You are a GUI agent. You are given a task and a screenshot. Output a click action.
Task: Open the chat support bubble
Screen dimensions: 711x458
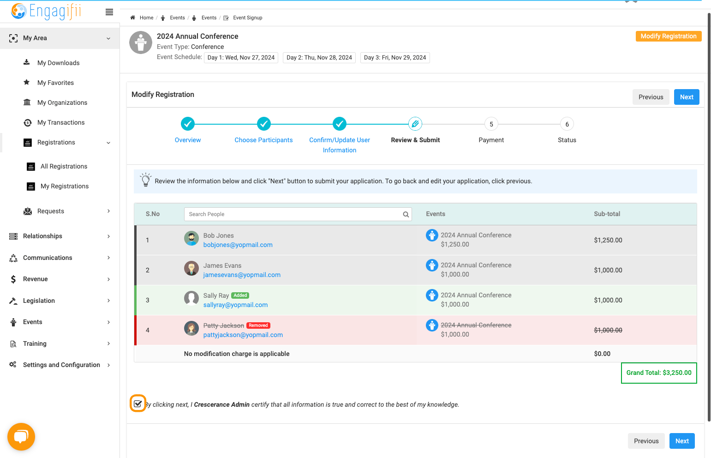(21, 436)
